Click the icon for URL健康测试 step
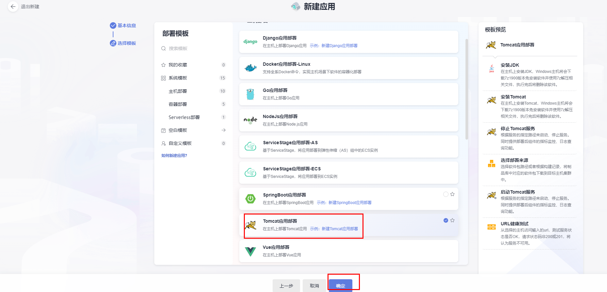 492,227
